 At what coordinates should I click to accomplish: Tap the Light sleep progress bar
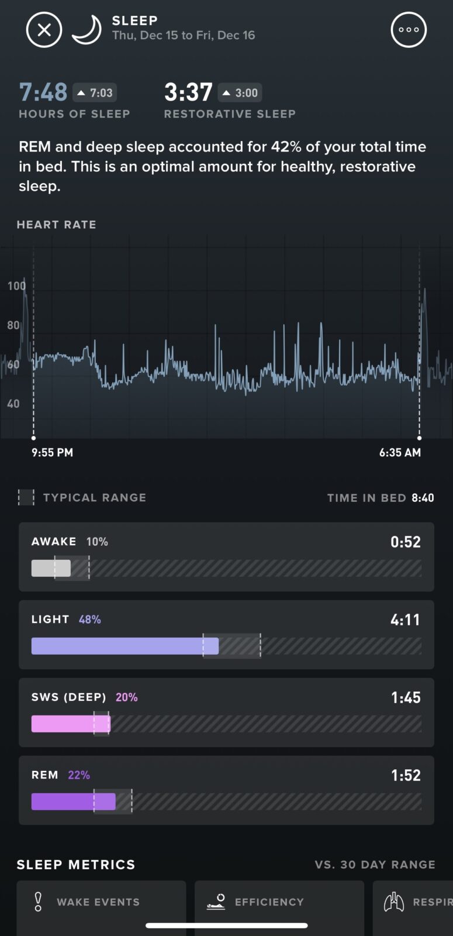pyautogui.click(x=226, y=646)
